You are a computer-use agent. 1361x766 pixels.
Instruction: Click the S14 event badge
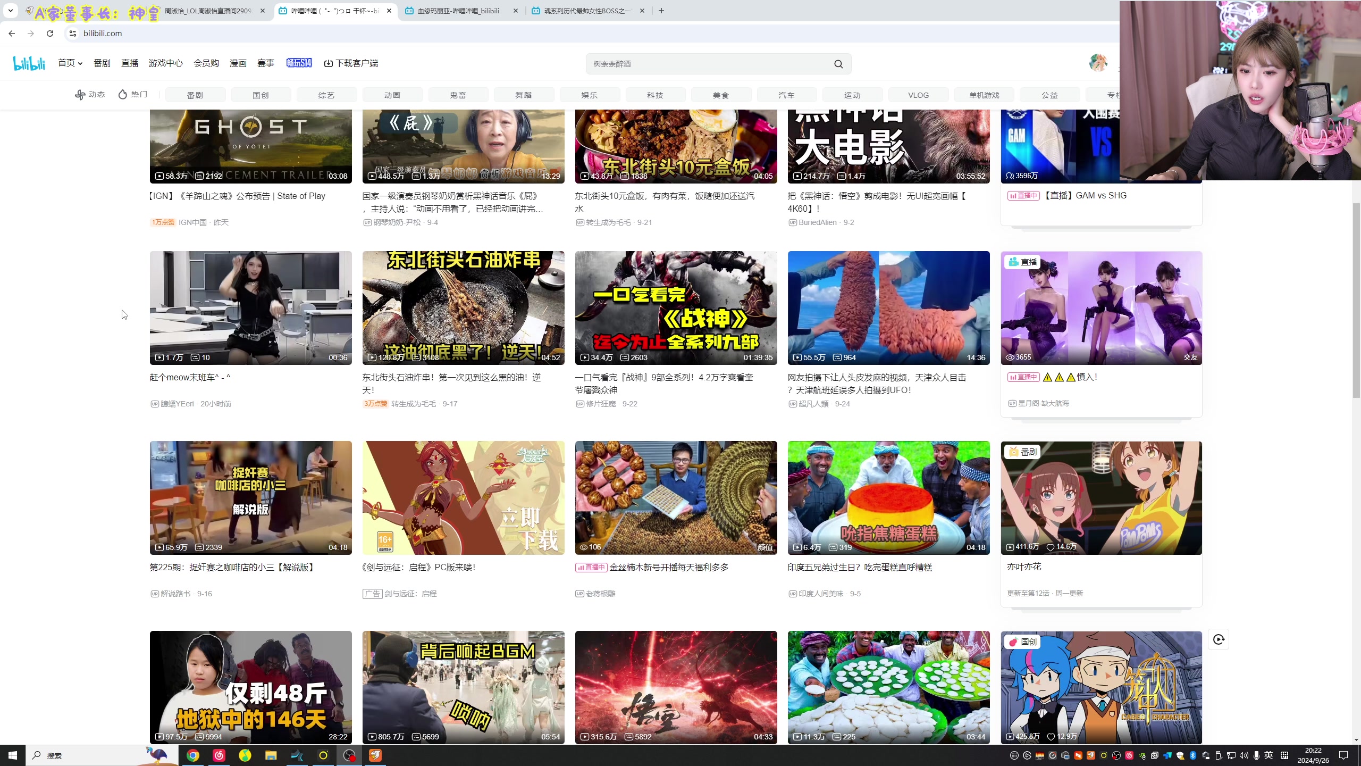coord(299,63)
